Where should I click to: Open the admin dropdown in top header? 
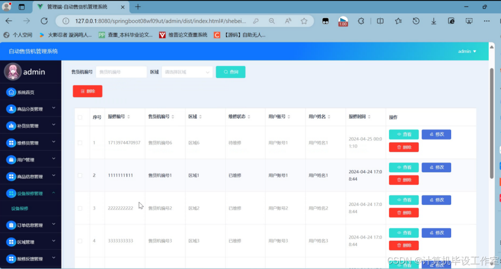pos(467,51)
